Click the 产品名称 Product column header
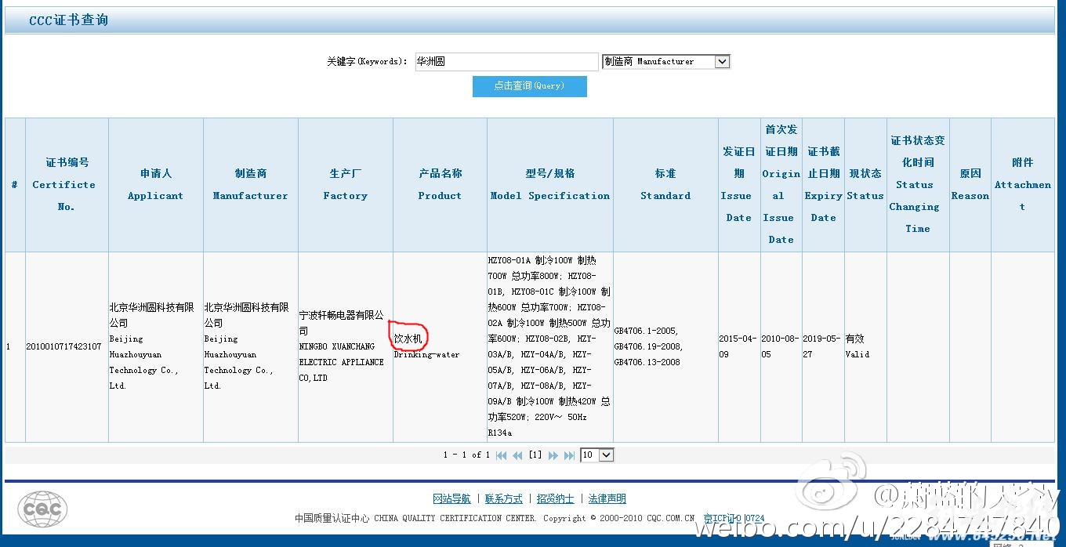 pyautogui.click(x=440, y=185)
